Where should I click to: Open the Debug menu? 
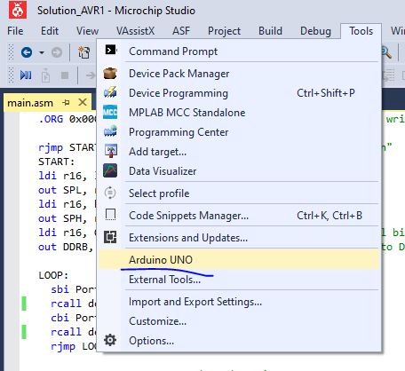pyautogui.click(x=315, y=31)
